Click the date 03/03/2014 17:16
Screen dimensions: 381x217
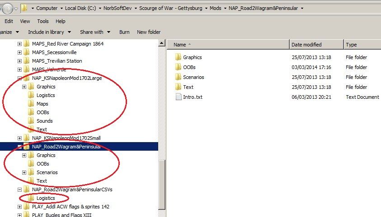point(311,67)
